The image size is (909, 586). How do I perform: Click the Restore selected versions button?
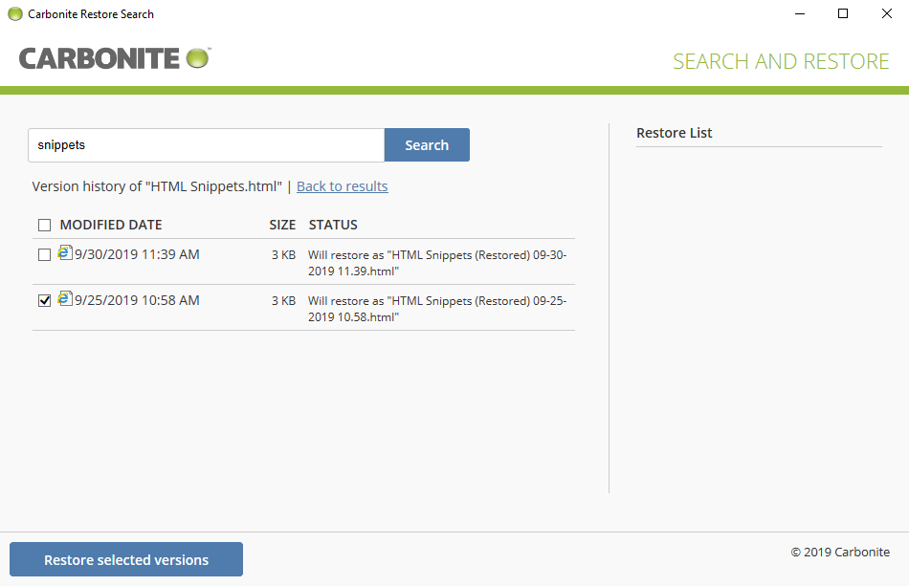(x=125, y=559)
